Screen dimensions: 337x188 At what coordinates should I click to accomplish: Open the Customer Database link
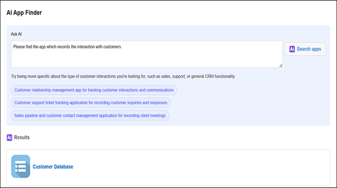point(53,167)
